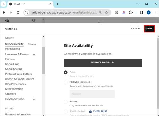Open the Chrome profile avatar
The height and width of the screenshot is (116, 159).
pyautogui.click(x=149, y=13)
